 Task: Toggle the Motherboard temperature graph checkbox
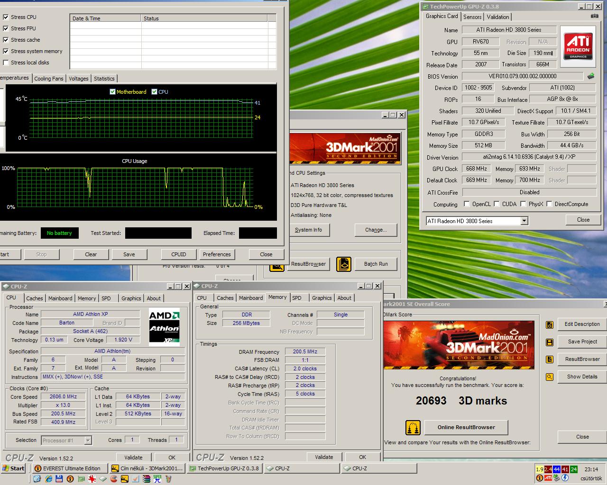click(x=112, y=92)
